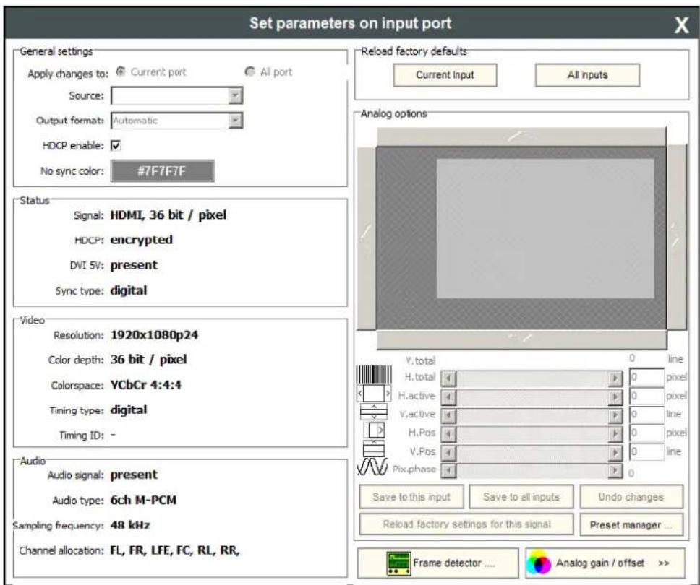Click the H.active pixel value field
The height and width of the screenshot is (585, 700).
coord(646,396)
